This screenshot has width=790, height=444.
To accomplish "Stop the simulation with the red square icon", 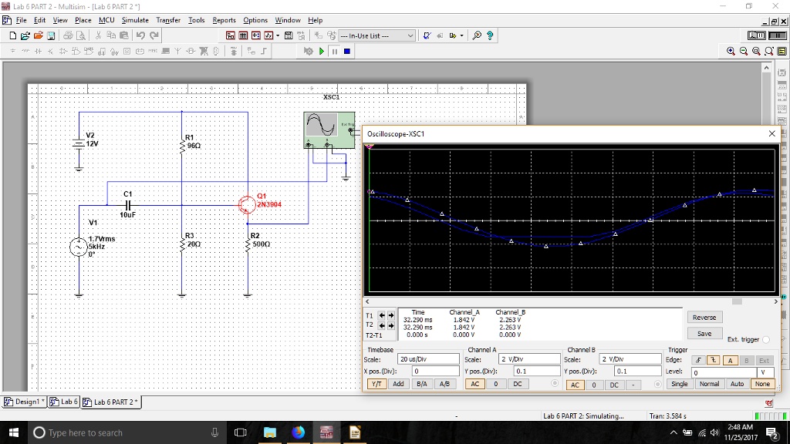I will tap(347, 51).
